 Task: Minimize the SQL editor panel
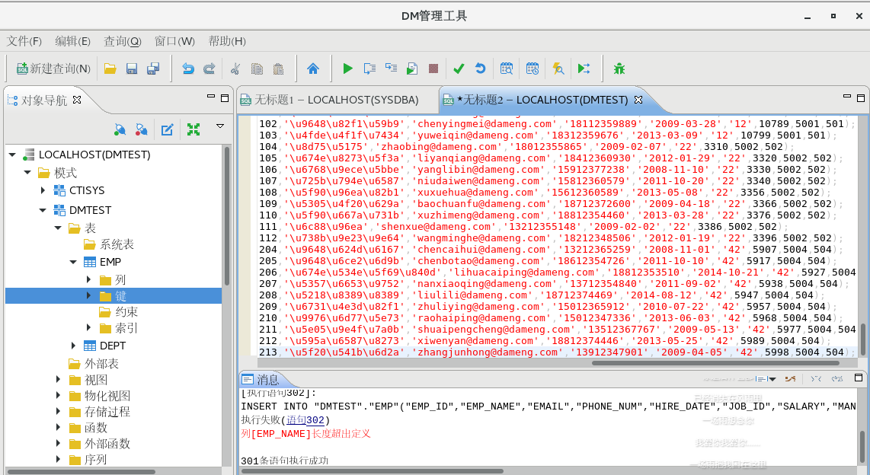pos(846,97)
